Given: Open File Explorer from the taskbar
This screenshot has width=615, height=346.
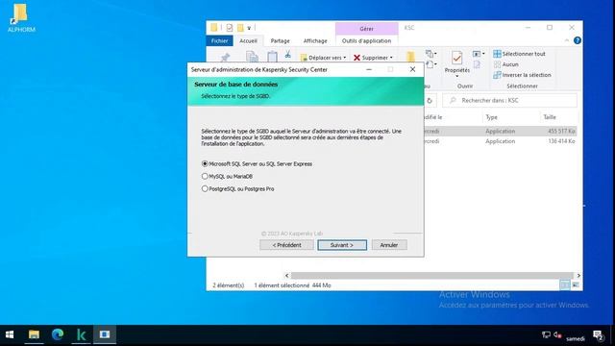Looking at the screenshot, I should tap(34, 334).
